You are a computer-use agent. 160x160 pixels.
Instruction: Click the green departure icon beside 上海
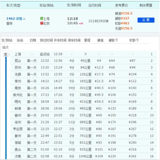[41, 19]
